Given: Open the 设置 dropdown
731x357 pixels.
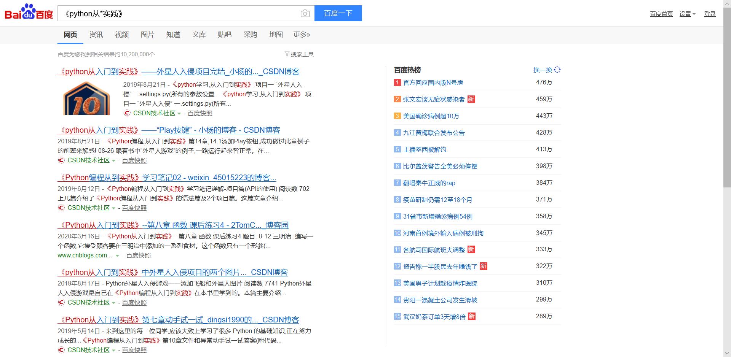Looking at the screenshot, I should tap(688, 14).
